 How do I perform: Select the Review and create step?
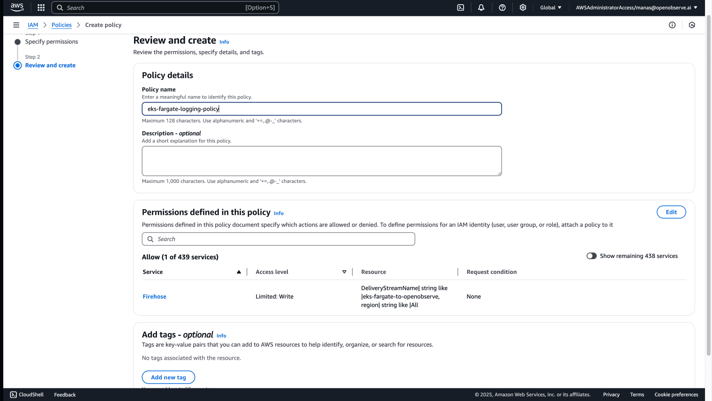point(50,66)
